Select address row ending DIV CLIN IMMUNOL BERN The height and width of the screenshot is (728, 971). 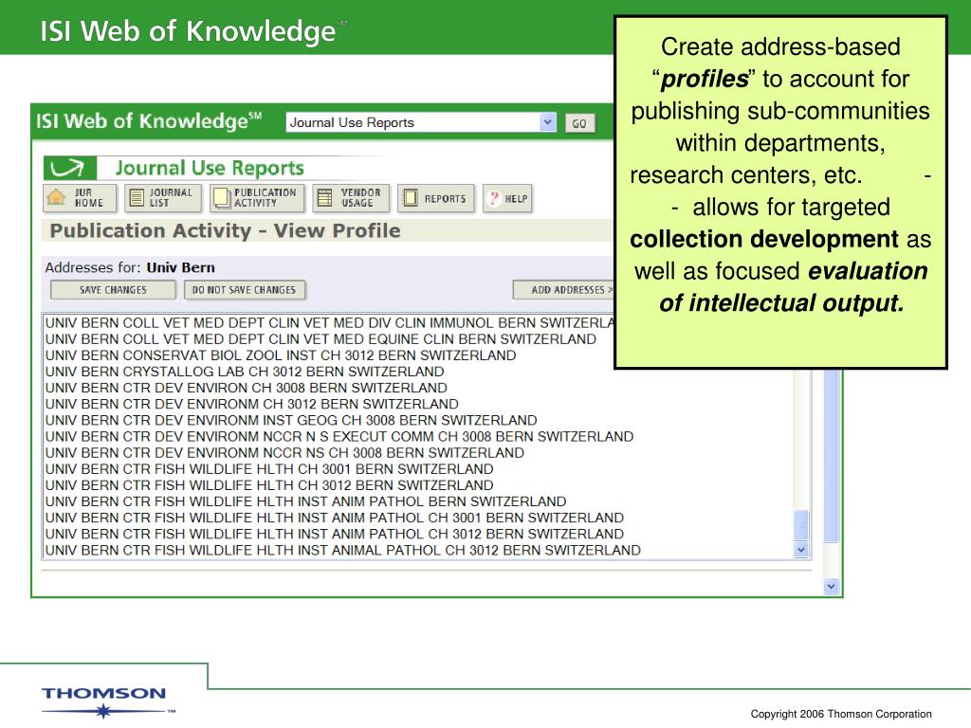coord(330,323)
